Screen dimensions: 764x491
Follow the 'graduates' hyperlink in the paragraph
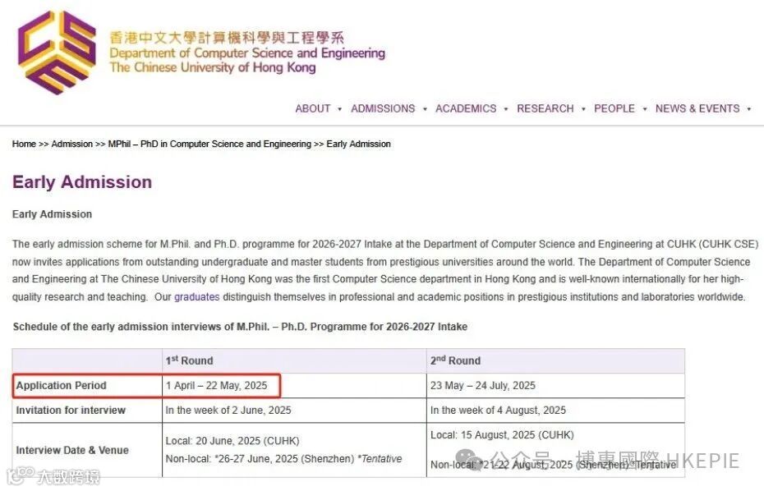click(197, 297)
